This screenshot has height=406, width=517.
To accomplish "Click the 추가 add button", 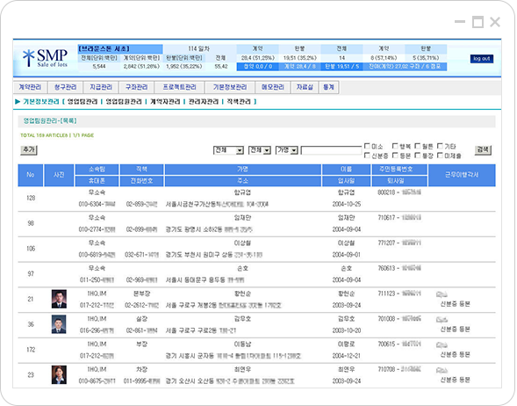I will (x=29, y=150).
